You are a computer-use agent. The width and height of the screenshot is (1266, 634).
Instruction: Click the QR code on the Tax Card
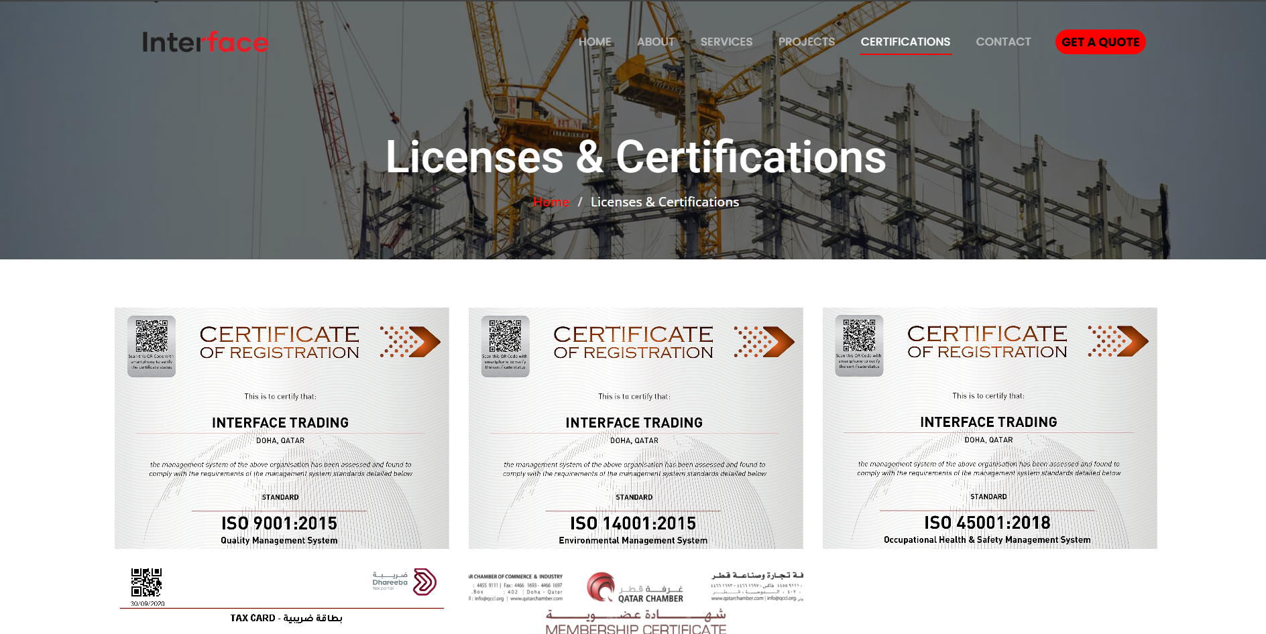146,582
